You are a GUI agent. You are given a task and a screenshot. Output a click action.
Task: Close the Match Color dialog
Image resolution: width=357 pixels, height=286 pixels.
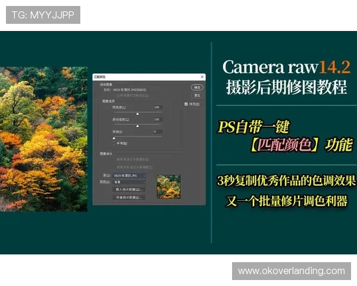click(202, 77)
